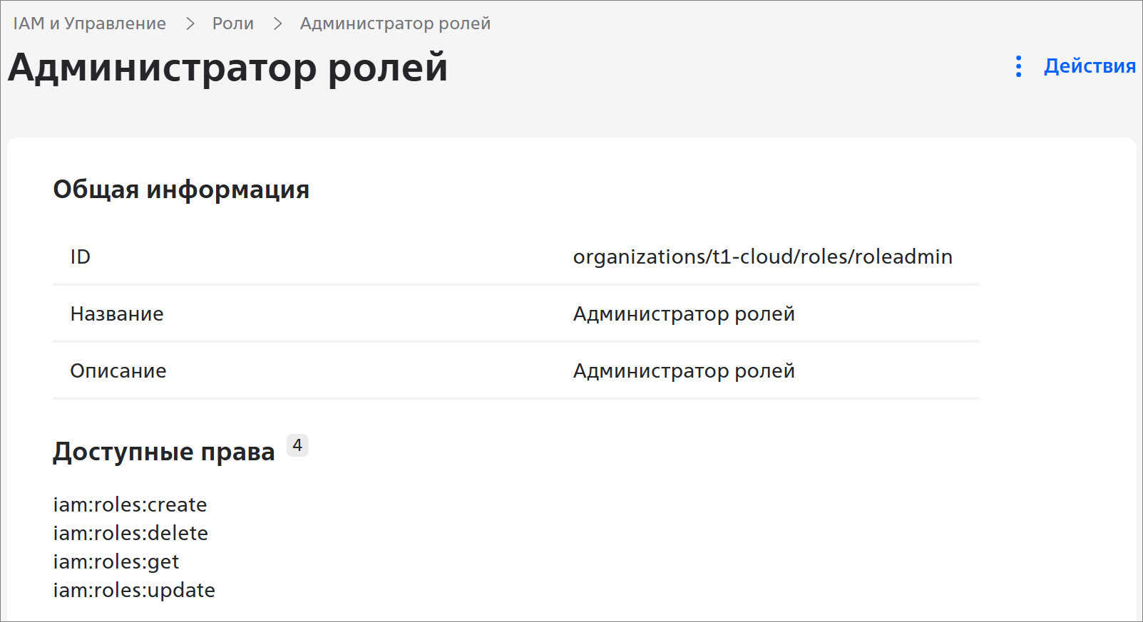
Task: Select the iam:roles:delete permission
Action: (x=130, y=533)
